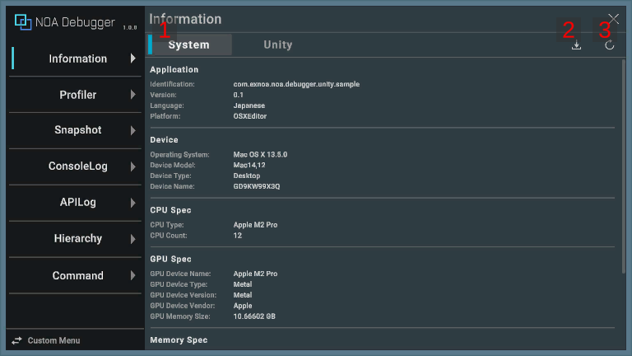
Task: Click the CPU Spec section heading
Action: click(170, 210)
